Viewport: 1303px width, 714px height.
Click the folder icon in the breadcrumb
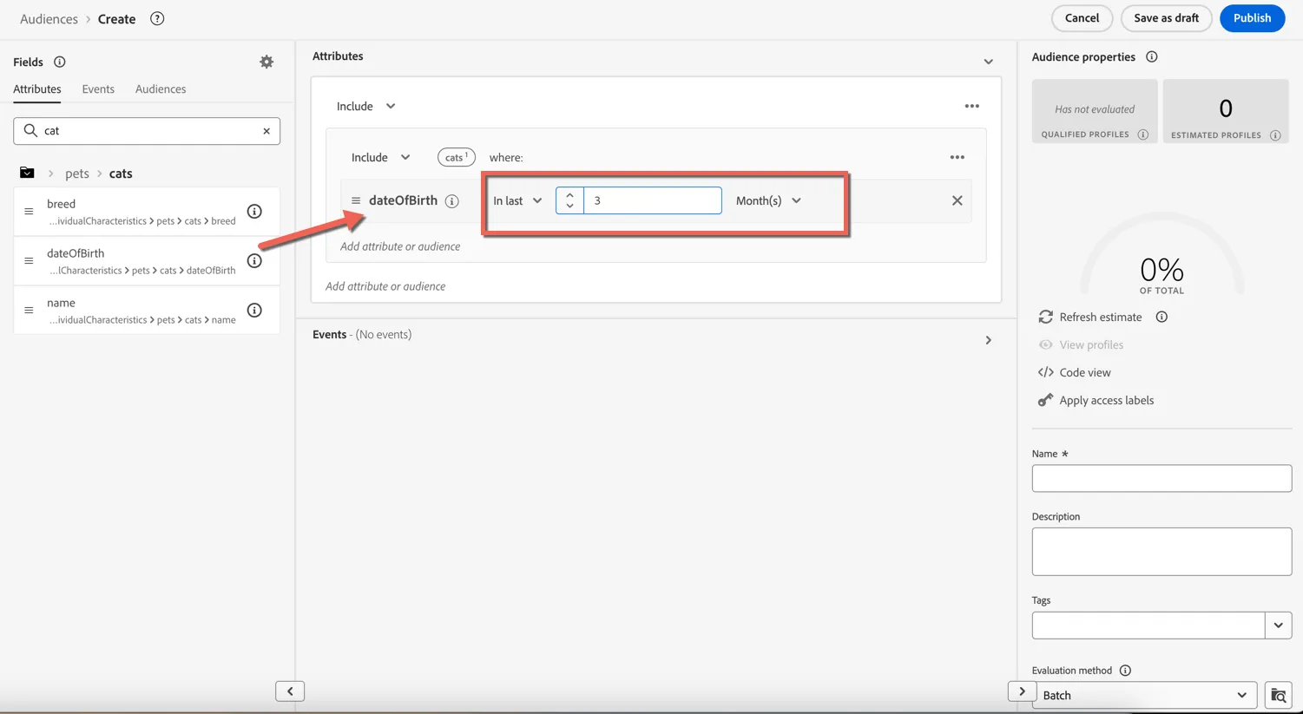pos(27,173)
